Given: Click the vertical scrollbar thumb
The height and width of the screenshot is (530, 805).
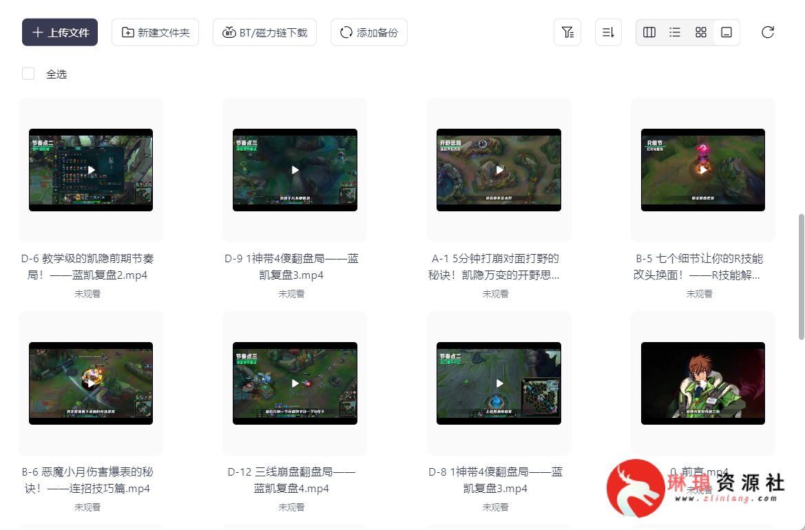Looking at the screenshot, I should pyautogui.click(x=801, y=277).
